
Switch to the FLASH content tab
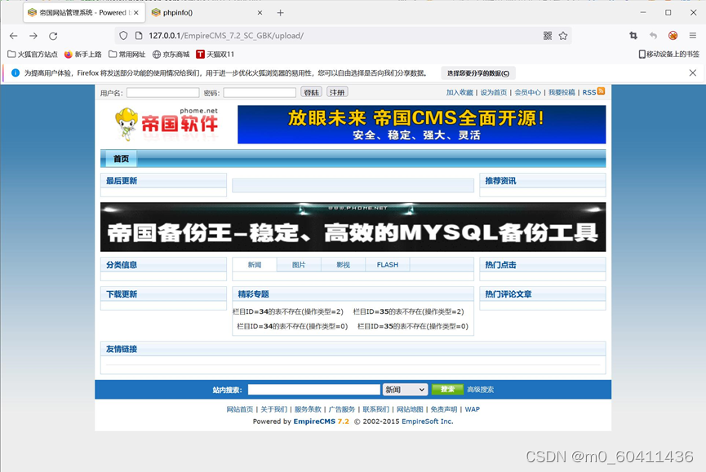point(388,265)
